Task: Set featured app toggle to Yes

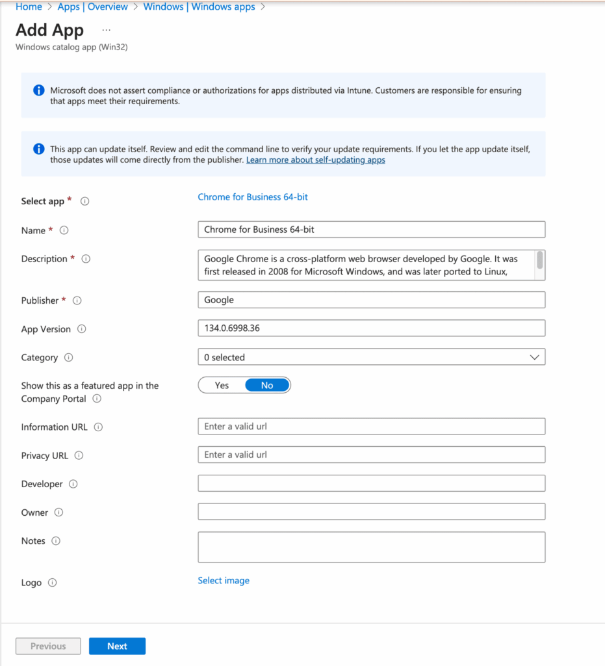Action: pos(222,386)
